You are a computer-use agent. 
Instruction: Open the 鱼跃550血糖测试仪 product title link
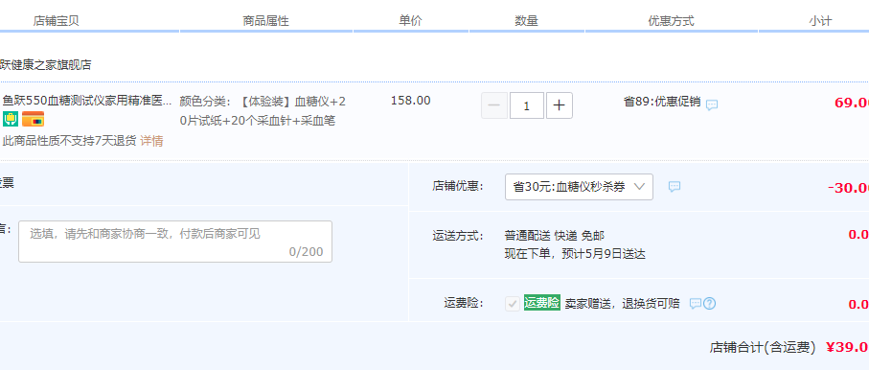pos(87,101)
